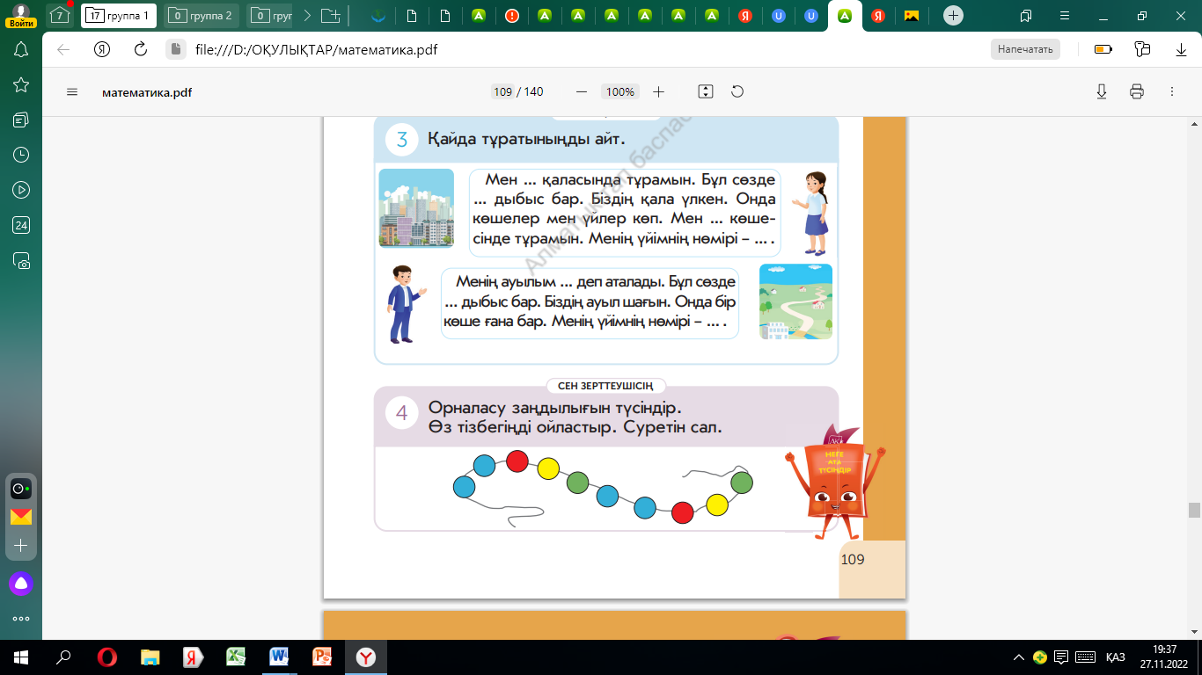Rotate the PDF document
The image size is (1202, 675).
click(737, 91)
